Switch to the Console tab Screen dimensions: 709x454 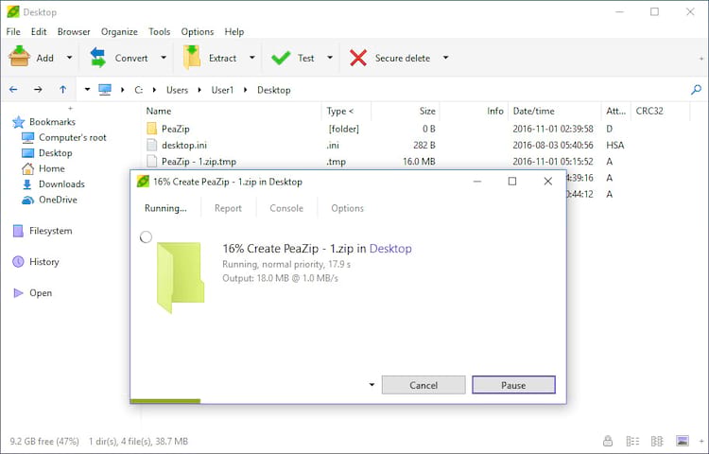[286, 208]
